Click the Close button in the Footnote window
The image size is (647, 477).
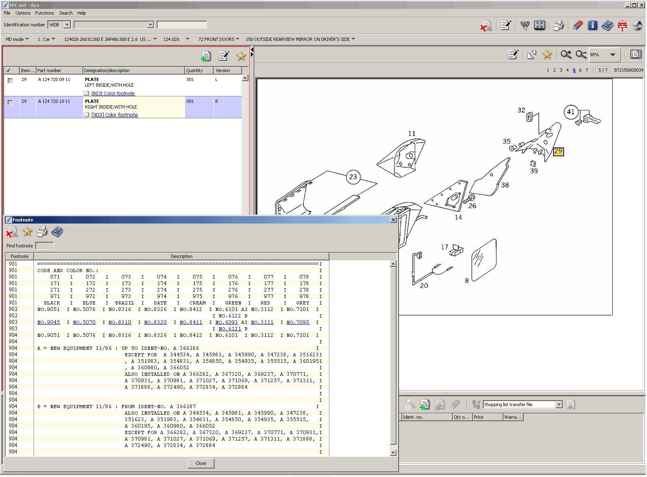coord(201,463)
